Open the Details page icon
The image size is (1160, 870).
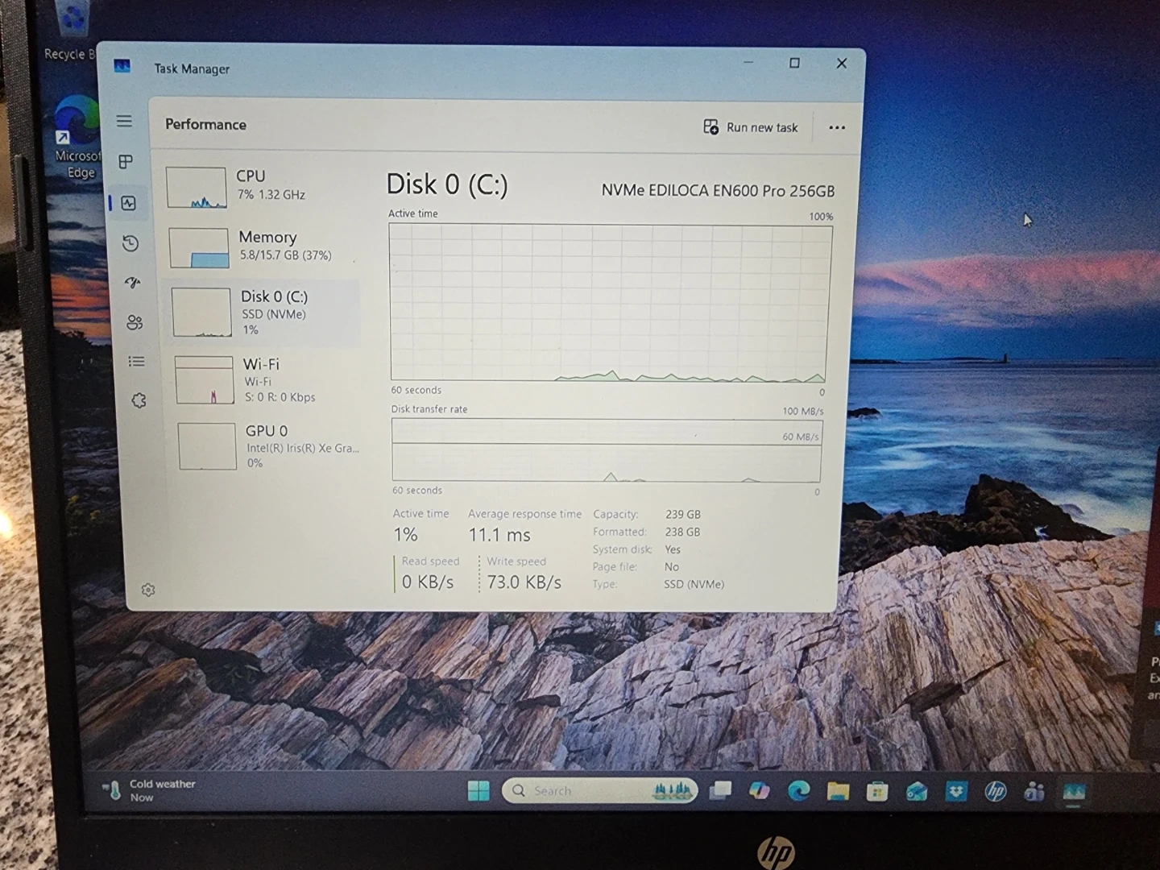[x=136, y=362]
